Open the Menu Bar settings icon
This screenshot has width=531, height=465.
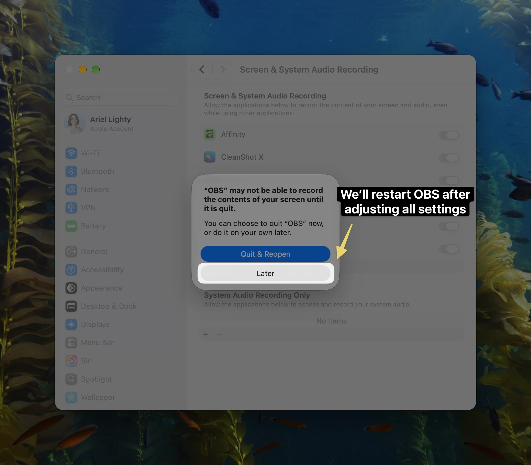[x=71, y=343]
